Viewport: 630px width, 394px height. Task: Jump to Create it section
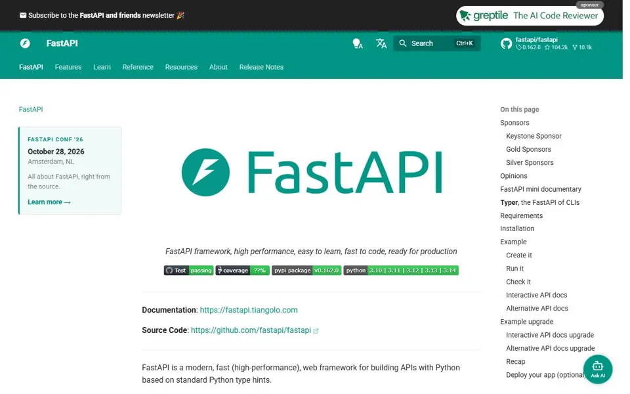(x=518, y=255)
